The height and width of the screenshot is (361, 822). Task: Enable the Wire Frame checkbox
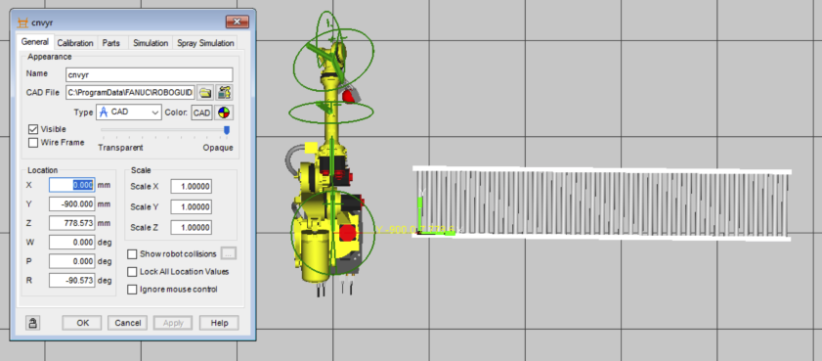[x=33, y=143]
